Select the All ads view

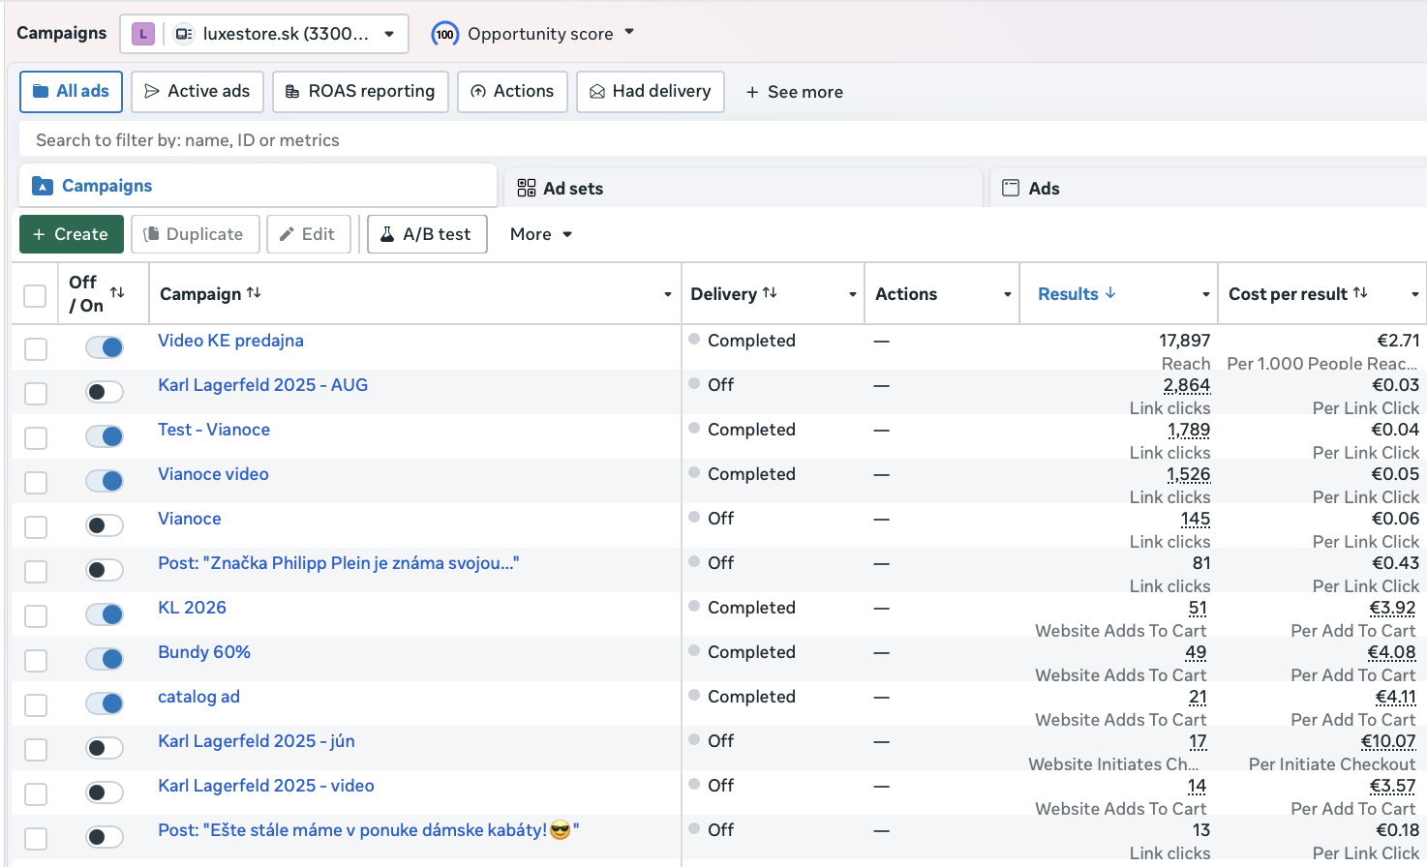tap(71, 91)
